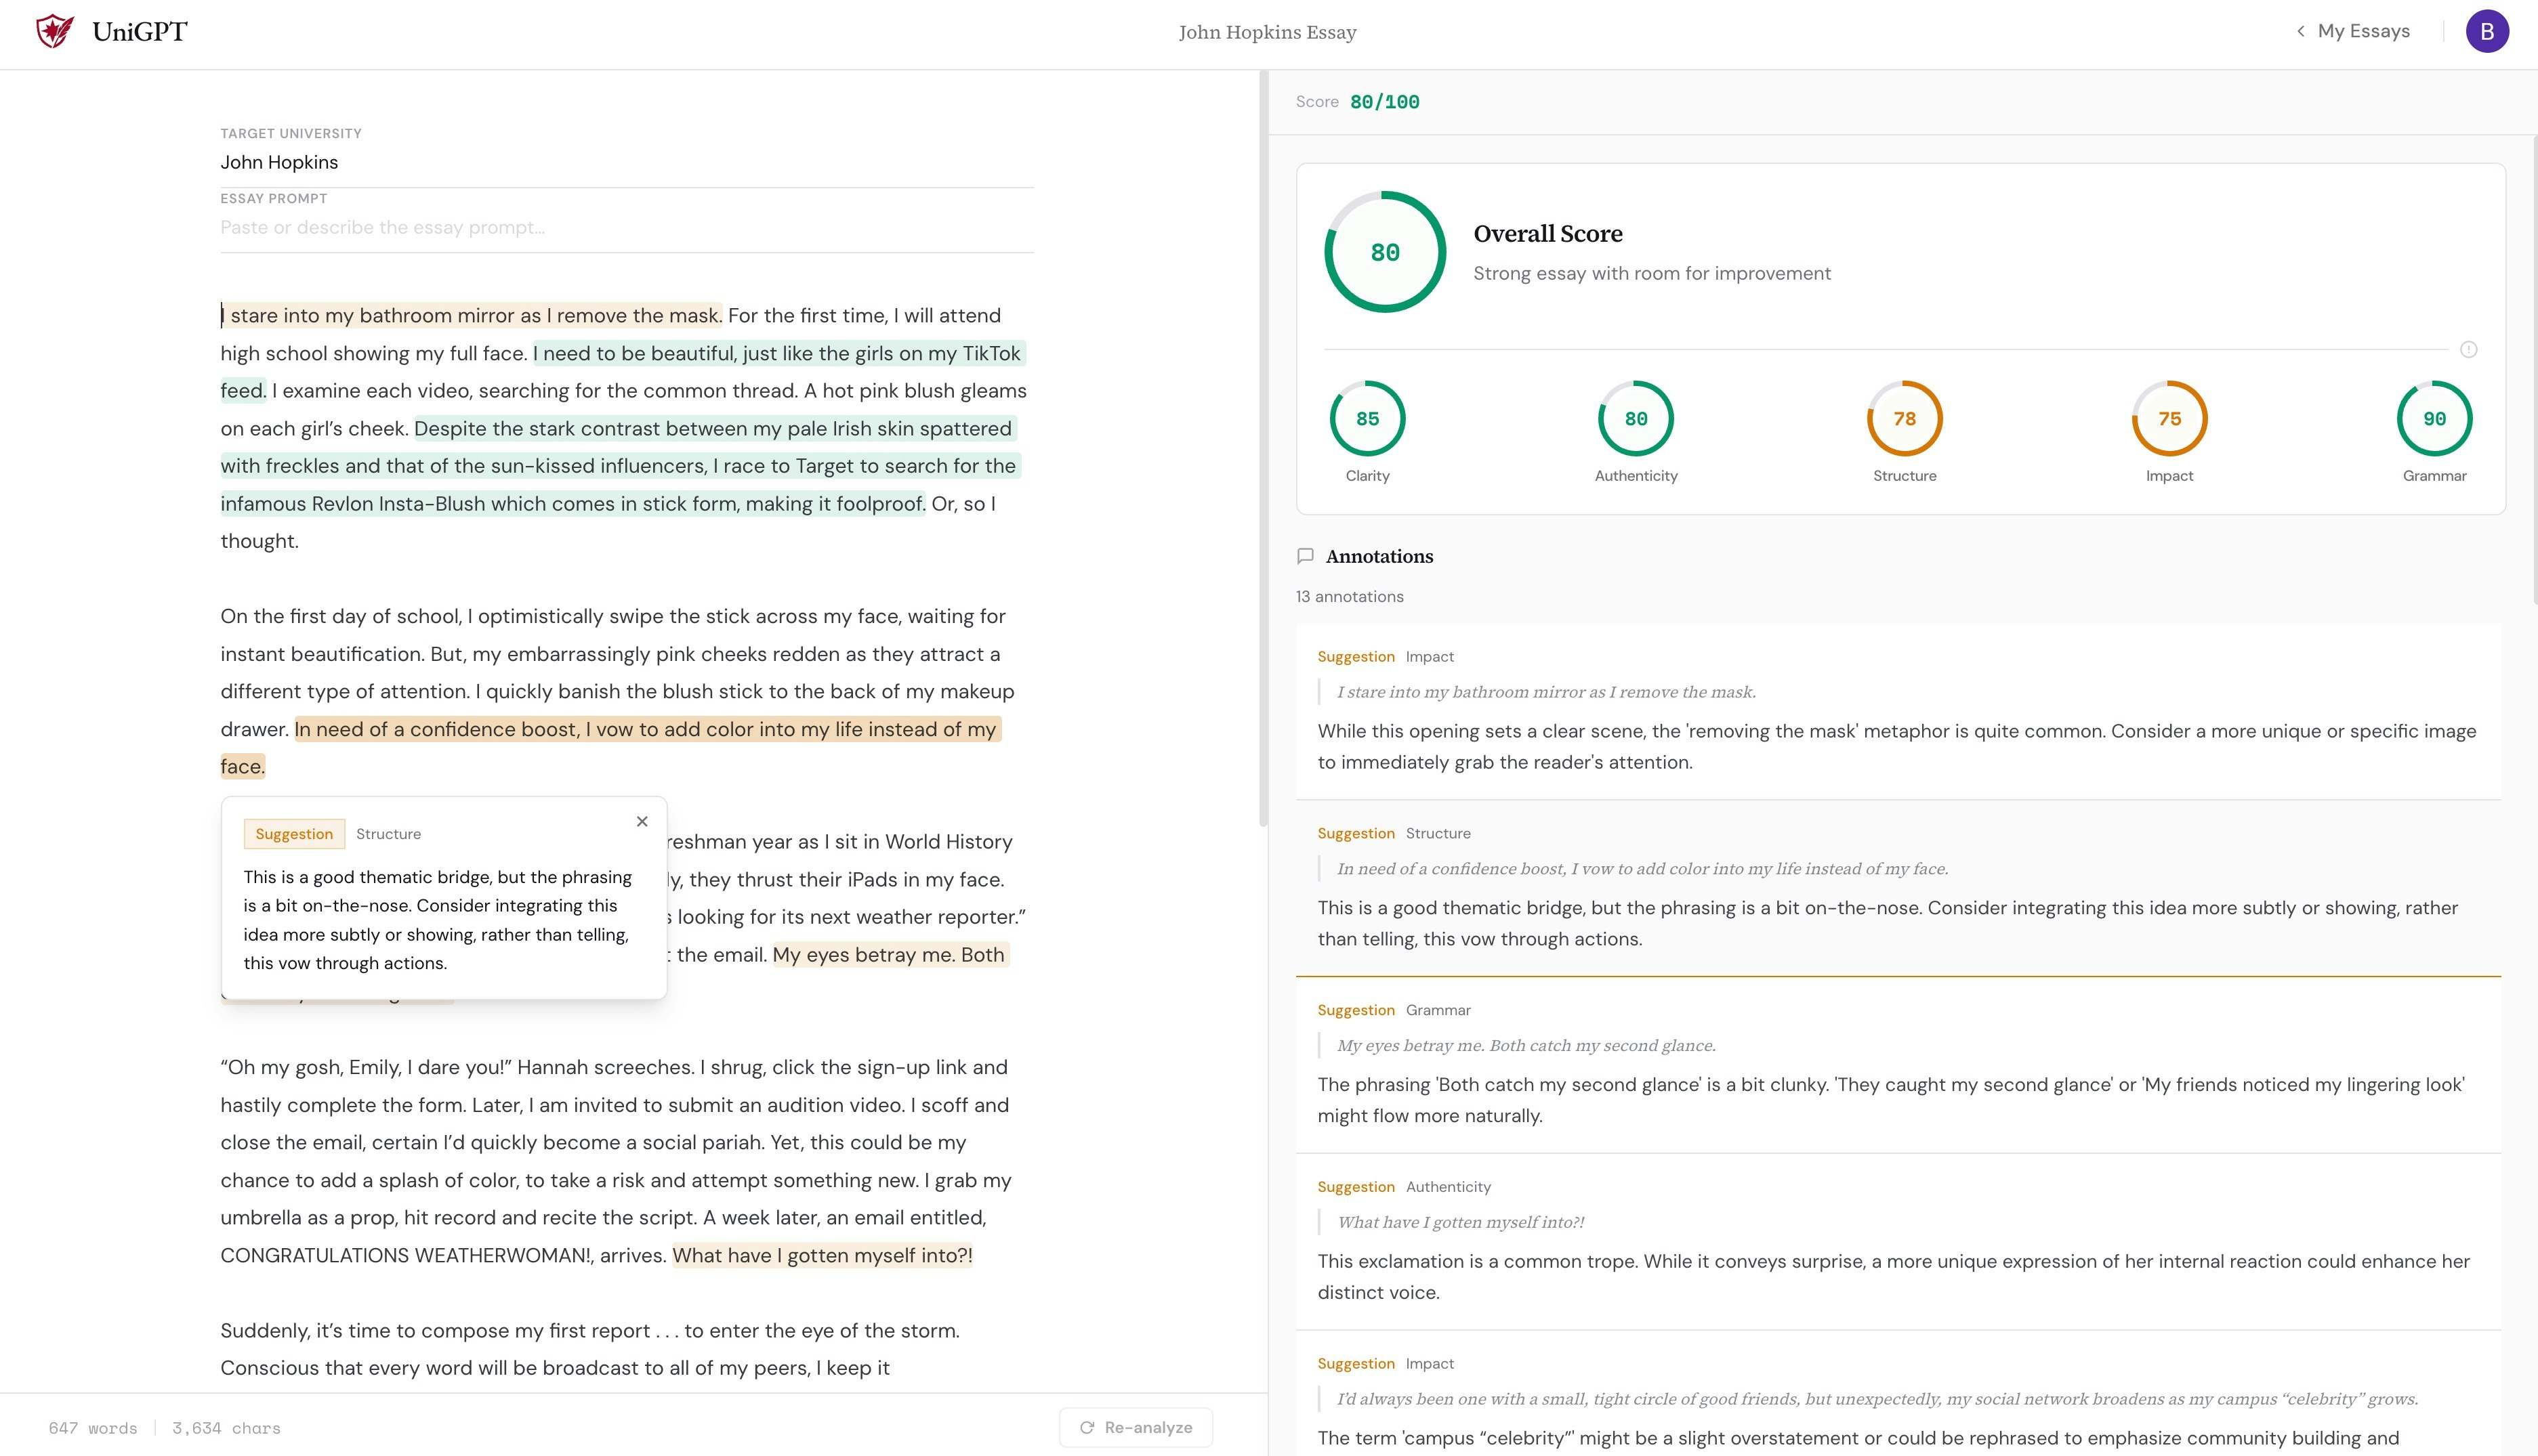Click the Essay Prompt input field
Screen dimensions: 2538x1456
coord(626,227)
